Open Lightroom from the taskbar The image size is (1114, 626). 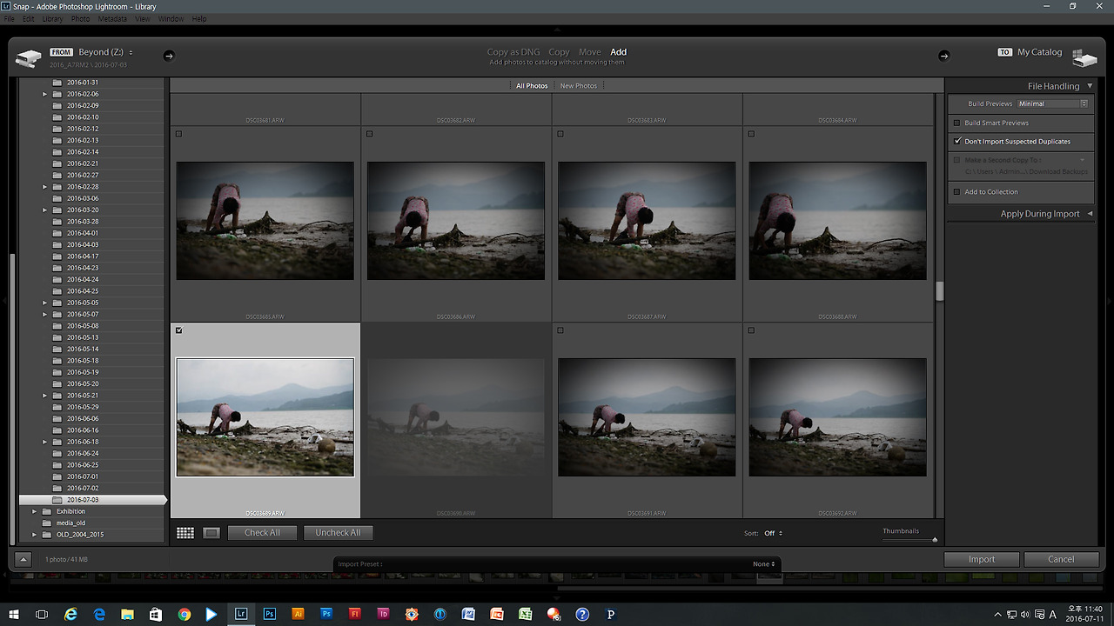point(241,614)
